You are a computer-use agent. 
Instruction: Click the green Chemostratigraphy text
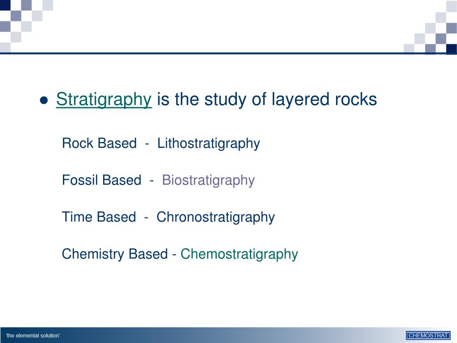tap(239, 254)
